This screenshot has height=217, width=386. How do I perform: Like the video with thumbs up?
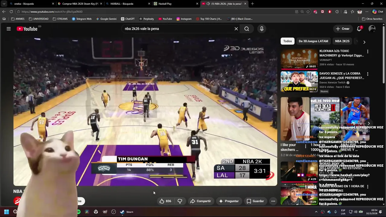pos(165,201)
